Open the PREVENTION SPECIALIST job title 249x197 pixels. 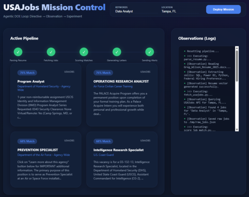[x=38, y=150]
